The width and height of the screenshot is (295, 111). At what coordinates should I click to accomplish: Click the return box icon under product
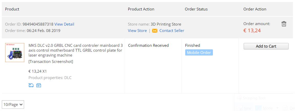click(39, 85)
